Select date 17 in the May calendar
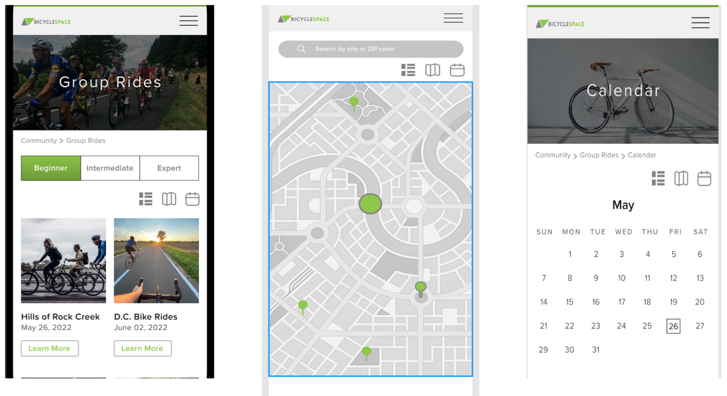 622,302
